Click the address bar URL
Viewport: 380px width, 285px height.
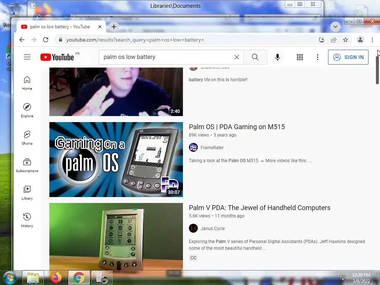coord(135,40)
